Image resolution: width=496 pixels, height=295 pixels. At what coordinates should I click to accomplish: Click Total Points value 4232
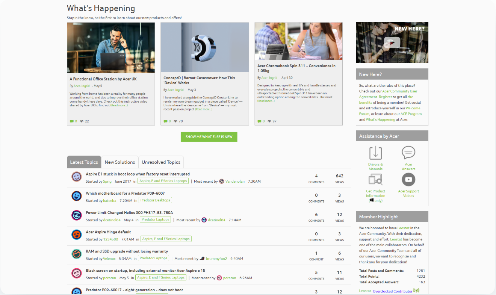tap(420, 277)
